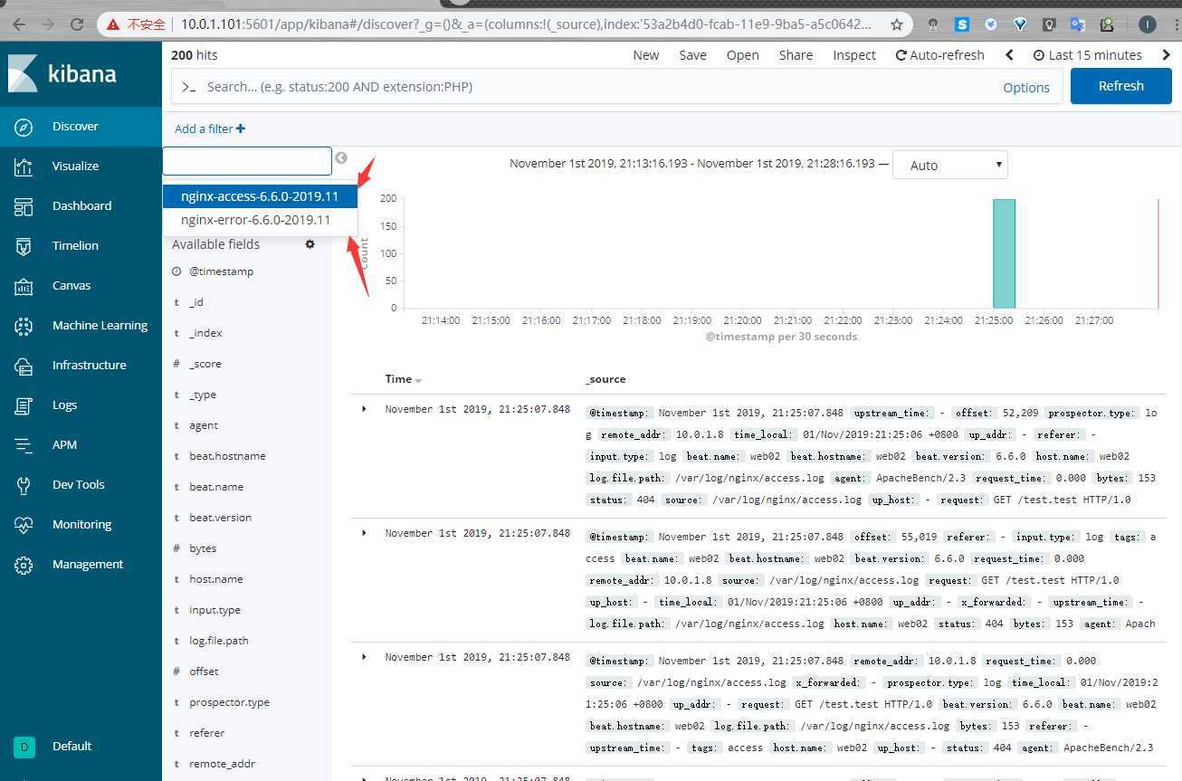The image size is (1182, 781).
Task: Select the beat.version field
Action: click(220, 518)
